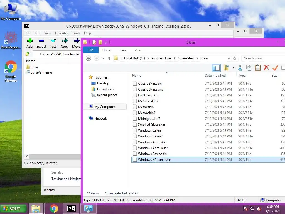Click the New folder icon in quick access toolbar
The width and height of the screenshot is (285, 214).
tap(100, 42)
